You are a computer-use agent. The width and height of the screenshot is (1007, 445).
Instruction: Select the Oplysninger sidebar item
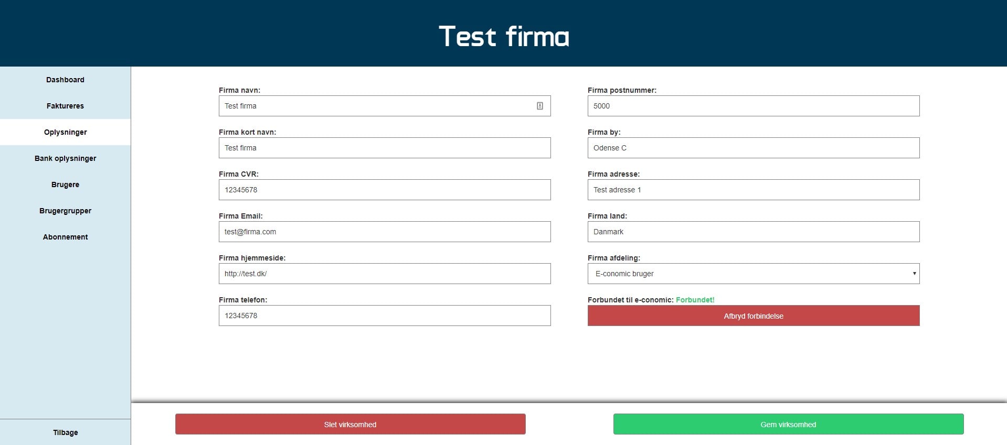65,132
